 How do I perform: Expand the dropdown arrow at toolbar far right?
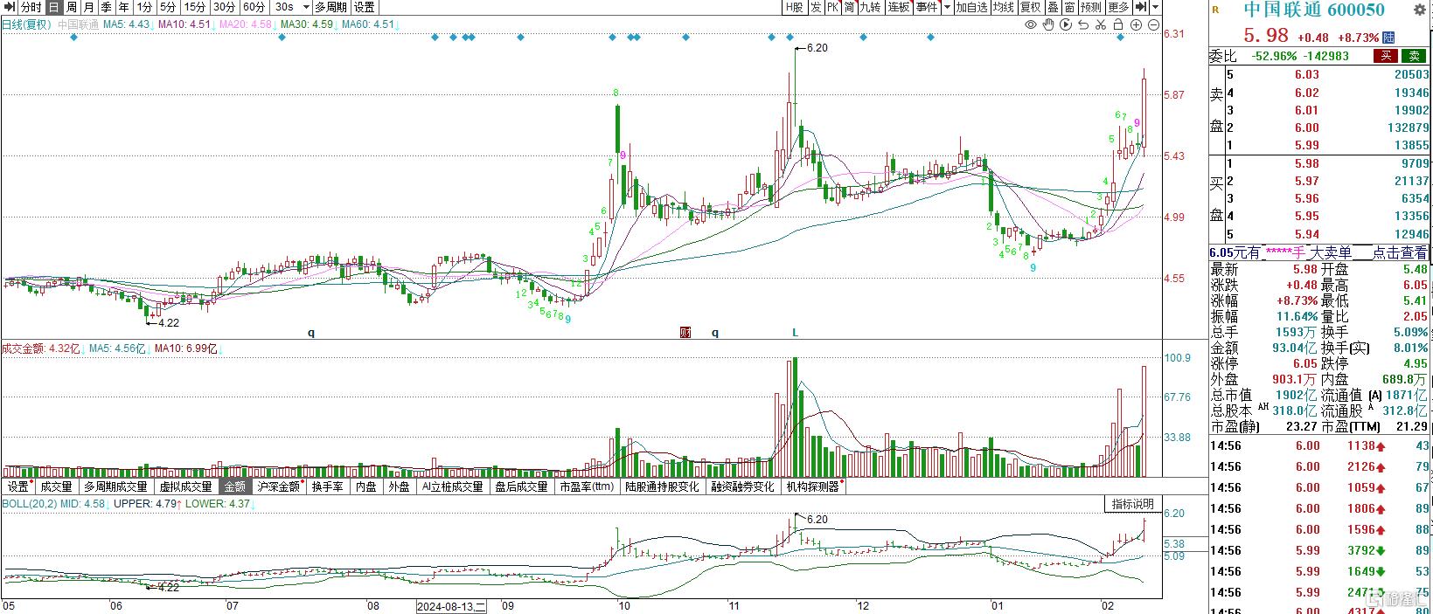pos(1156,7)
